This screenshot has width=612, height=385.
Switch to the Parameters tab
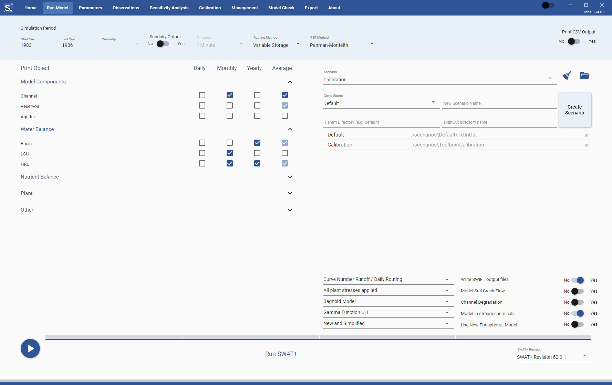91,8
